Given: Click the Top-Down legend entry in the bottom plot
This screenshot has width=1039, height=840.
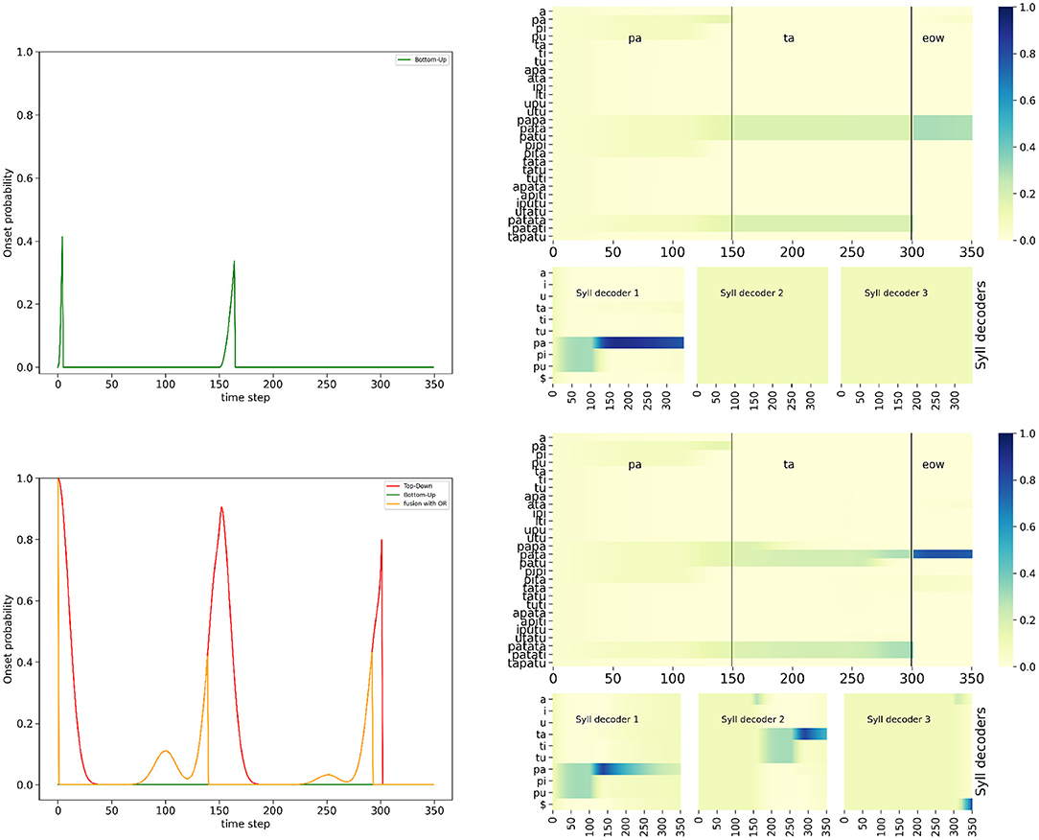Looking at the screenshot, I should click(408, 486).
